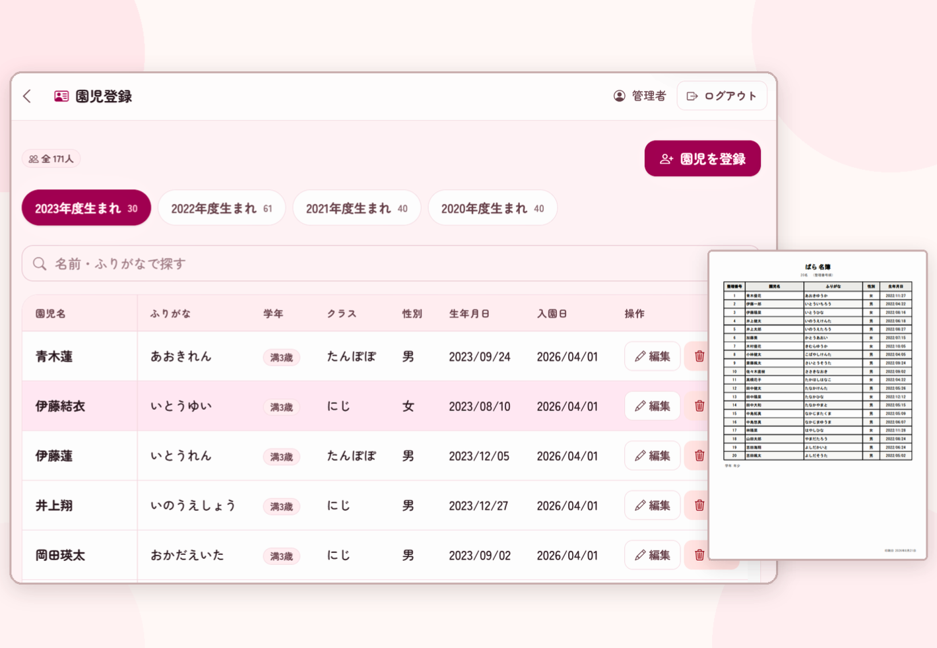937x648 pixels.
Task: Click the ログアウト logout button
Action: tap(722, 96)
